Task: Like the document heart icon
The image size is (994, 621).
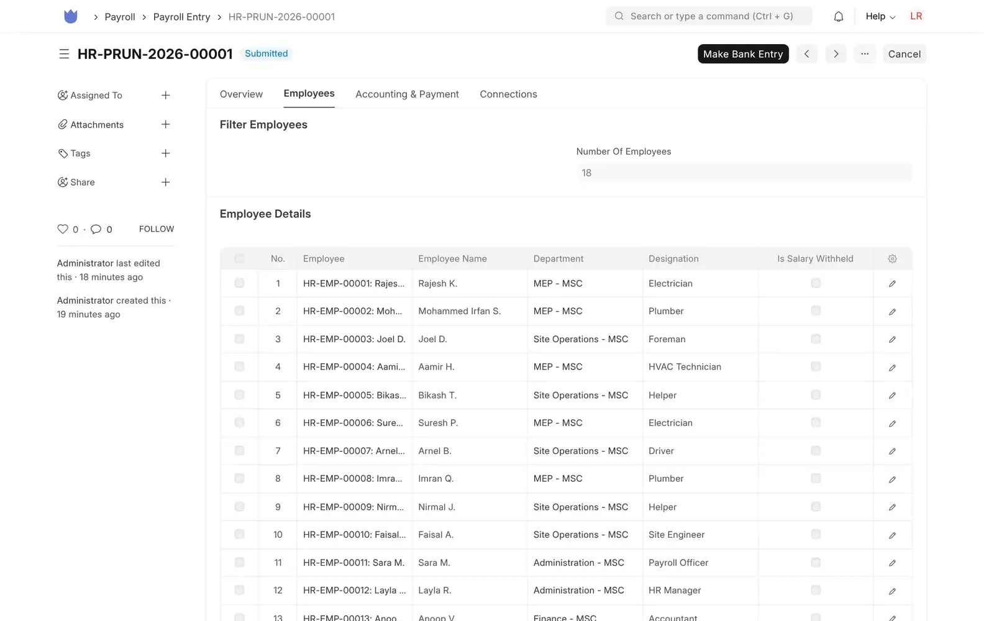Action: coord(63,229)
